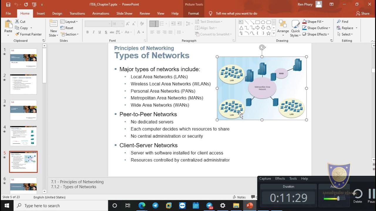Screen dimensions: 376x211
Task: Reset the slide layout
Action: pyautogui.click(x=67, y=28)
